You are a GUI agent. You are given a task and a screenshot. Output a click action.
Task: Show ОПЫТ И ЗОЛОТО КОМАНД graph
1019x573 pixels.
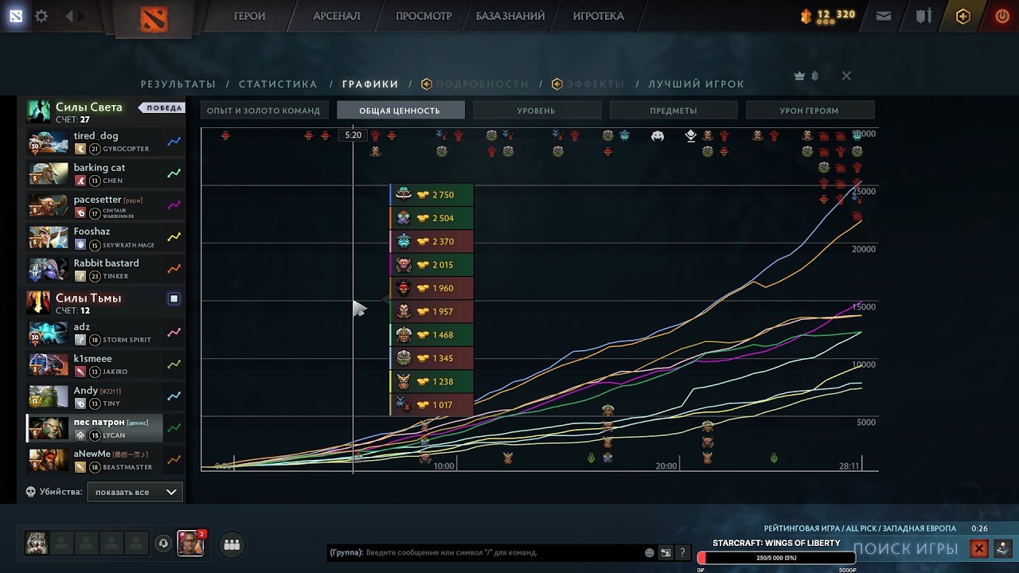[264, 111]
